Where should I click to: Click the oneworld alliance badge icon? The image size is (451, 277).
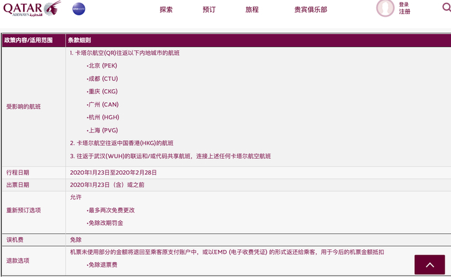click(79, 9)
